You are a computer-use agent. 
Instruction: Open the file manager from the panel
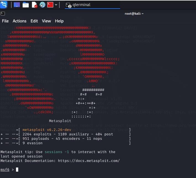(x=26, y=5)
